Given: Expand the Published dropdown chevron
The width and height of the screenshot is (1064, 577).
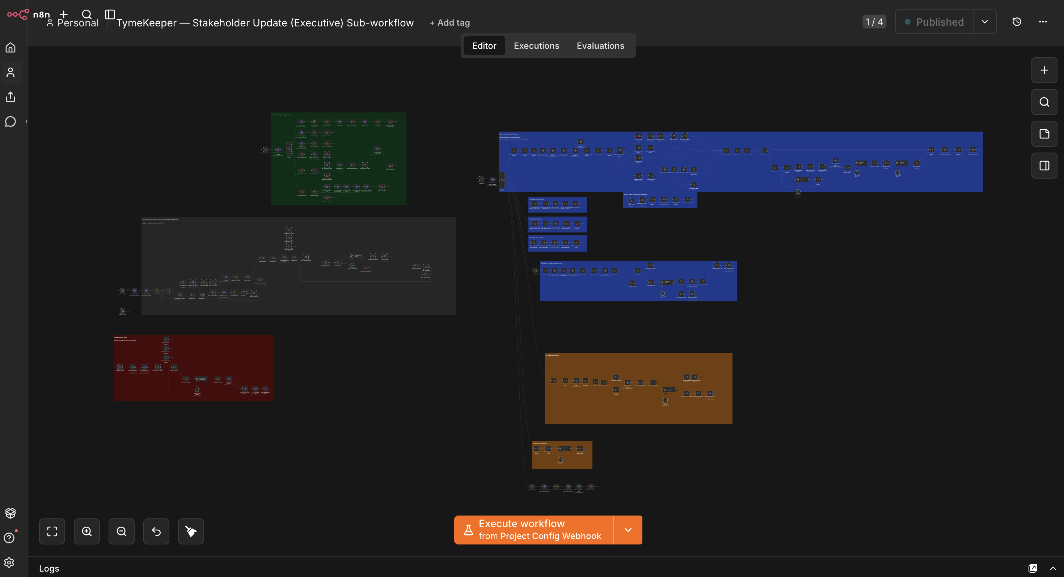Looking at the screenshot, I should click(985, 22).
